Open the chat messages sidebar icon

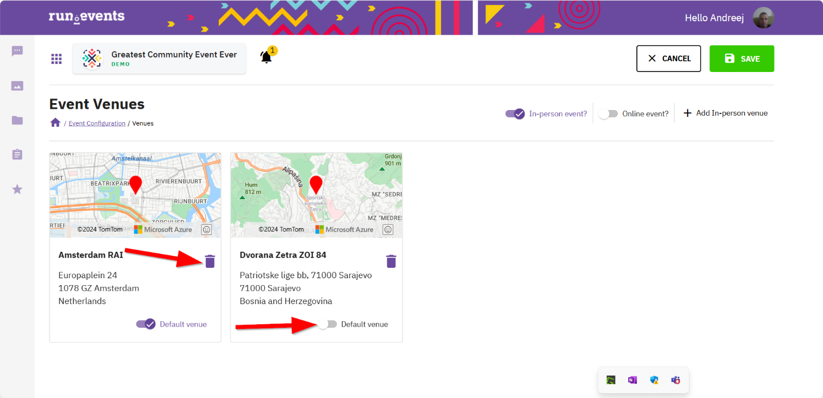(x=17, y=51)
